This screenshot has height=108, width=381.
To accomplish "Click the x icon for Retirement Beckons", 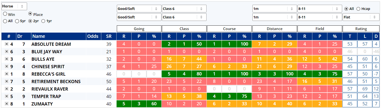I will coord(7,81).
